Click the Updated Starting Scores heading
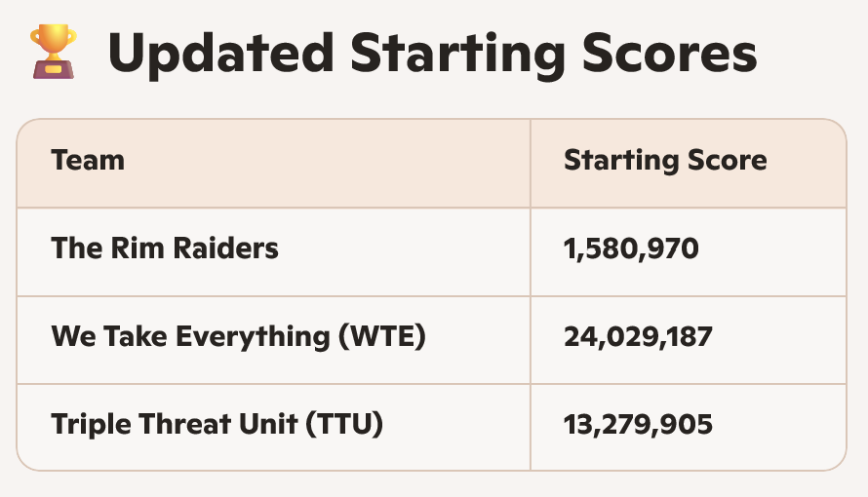The height and width of the screenshot is (497, 868). pos(432,55)
